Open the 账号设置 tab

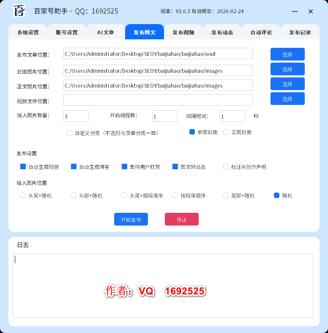click(67, 32)
